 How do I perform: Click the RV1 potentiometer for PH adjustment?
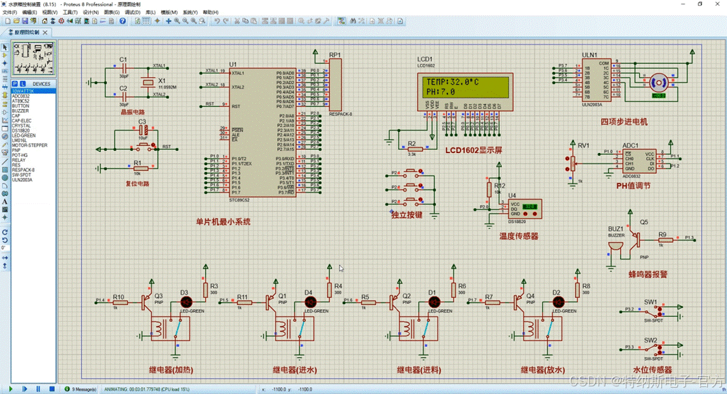[x=573, y=163]
